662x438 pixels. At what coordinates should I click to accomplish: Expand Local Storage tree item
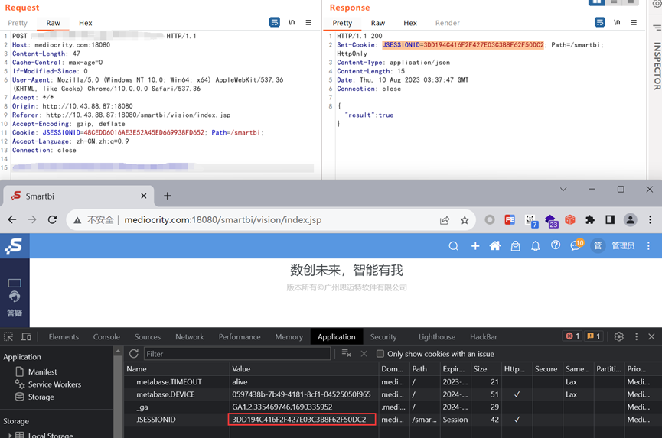[10, 435]
